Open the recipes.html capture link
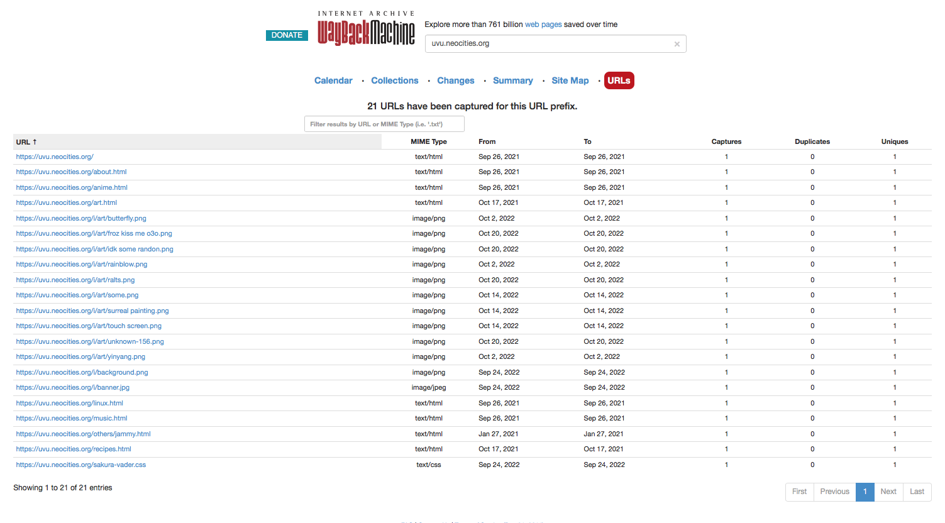The height and width of the screenshot is (523, 945). pos(74,449)
